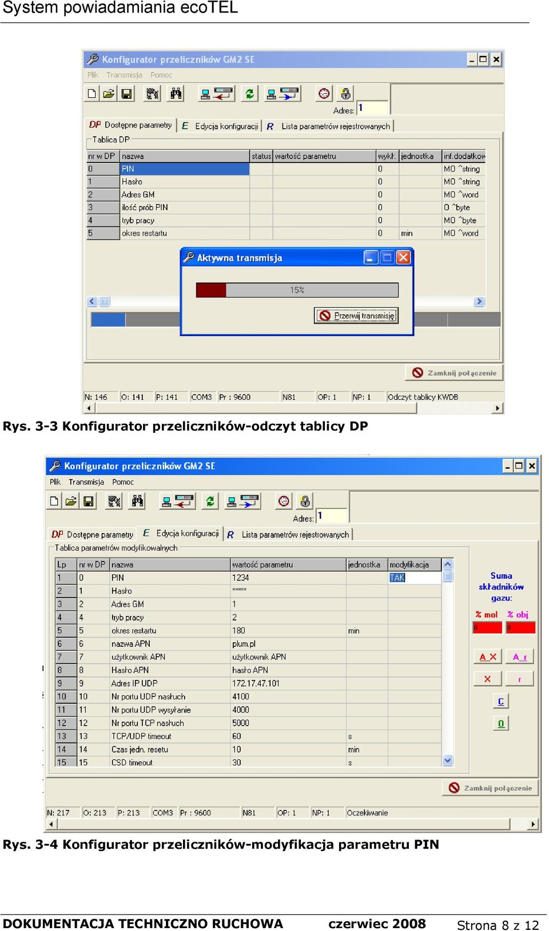This screenshot has height=931, width=549.
Task: Click New file icon in upper Konfigurator window
Action: click(x=92, y=93)
